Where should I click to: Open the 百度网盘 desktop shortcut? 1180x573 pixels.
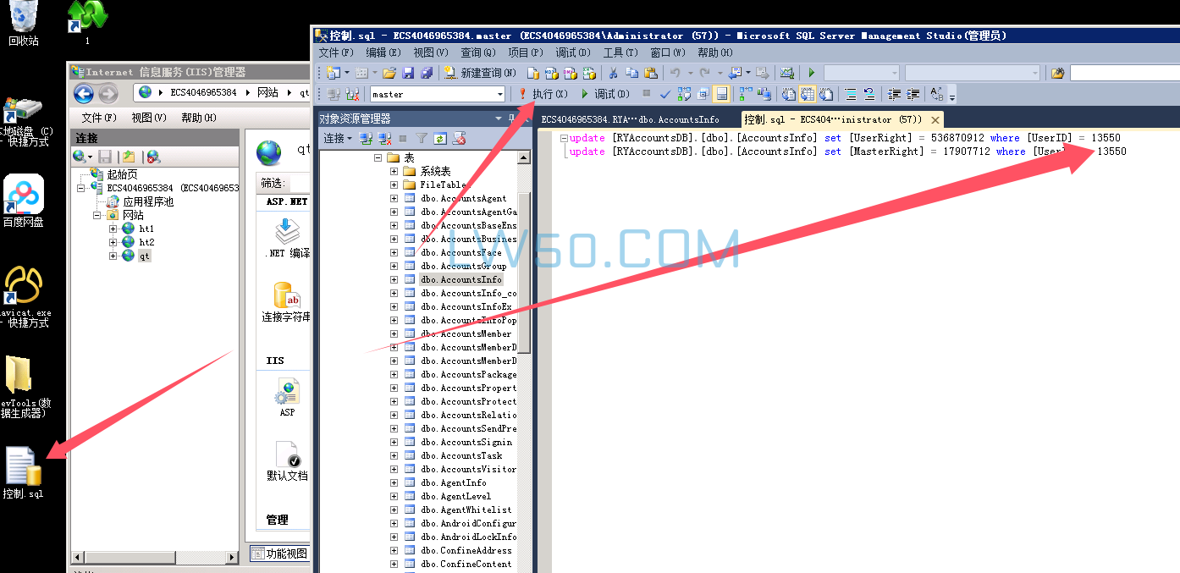(x=23, y=199)
